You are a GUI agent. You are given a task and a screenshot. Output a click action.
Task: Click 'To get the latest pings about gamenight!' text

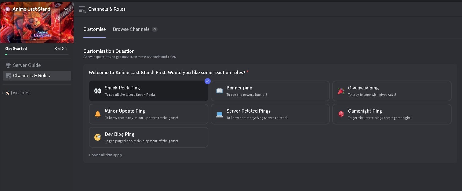pyautogui.click(x=380, y=118)
